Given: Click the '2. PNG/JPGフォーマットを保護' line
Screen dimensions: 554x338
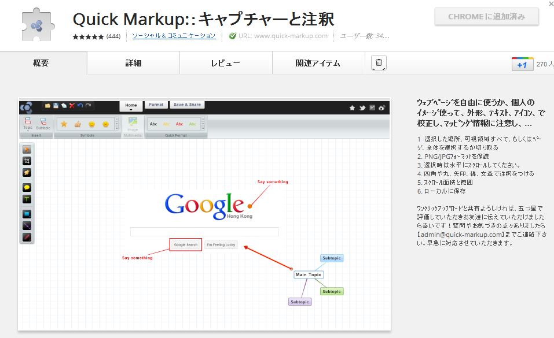Looking at the screenshot, I should tap(453, 157).
